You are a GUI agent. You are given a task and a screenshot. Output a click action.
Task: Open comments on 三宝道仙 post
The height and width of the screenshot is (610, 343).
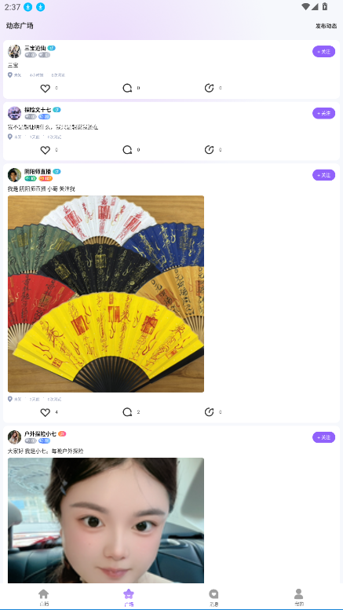[x=128, y=88]
